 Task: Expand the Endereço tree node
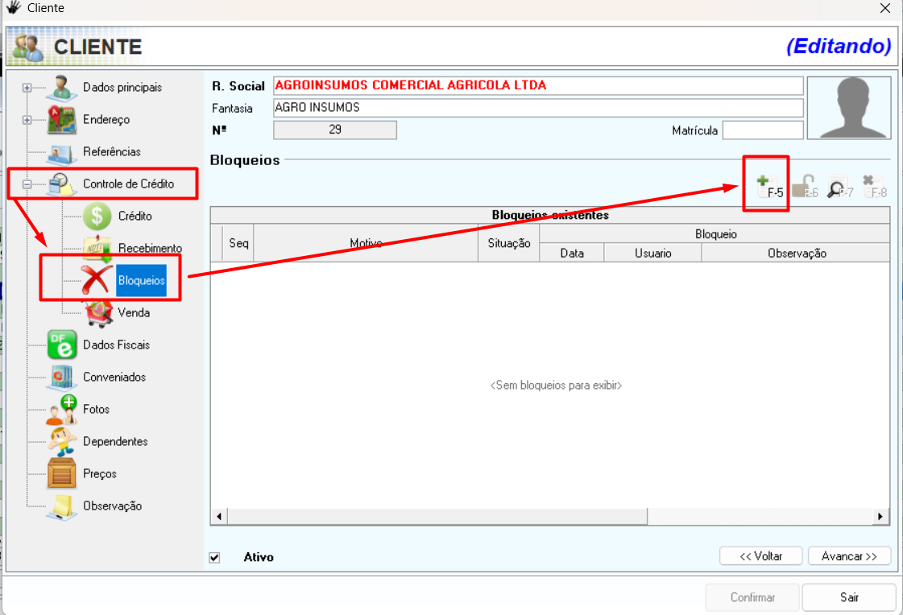click(x=27, y=120)
